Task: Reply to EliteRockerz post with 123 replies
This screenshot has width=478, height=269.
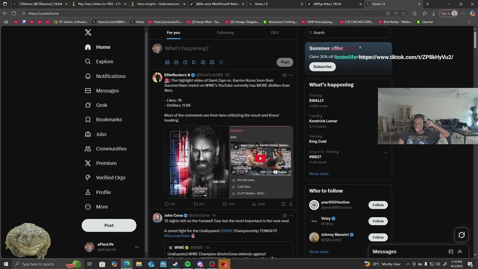Action: click(170, 204)
